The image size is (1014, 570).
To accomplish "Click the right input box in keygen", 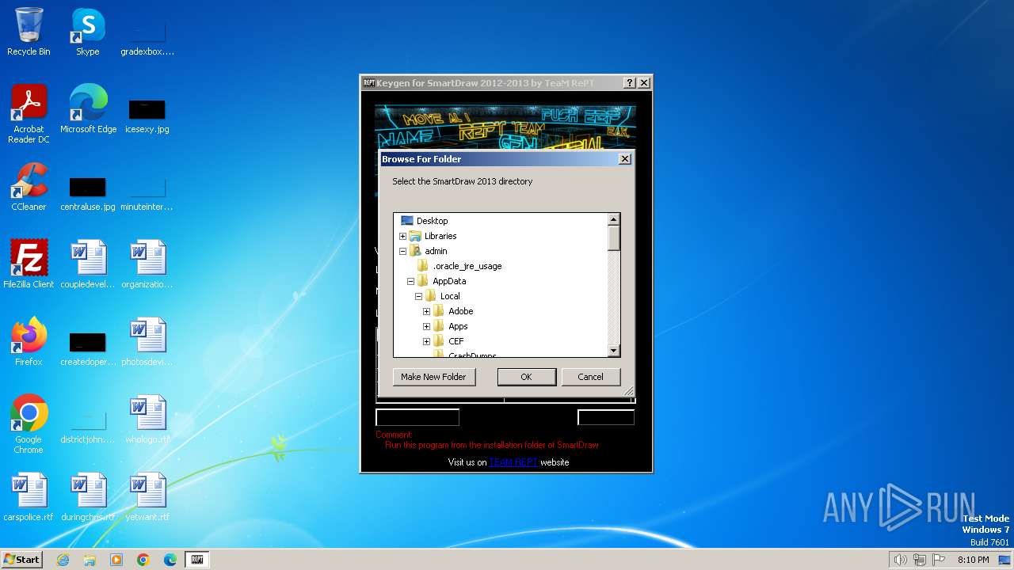I will pos(606,417).
